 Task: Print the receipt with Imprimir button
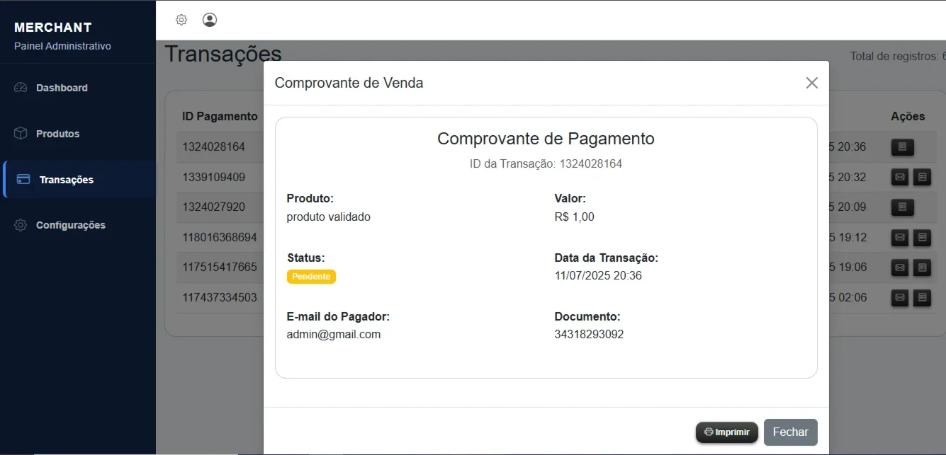tap(727, 432)
